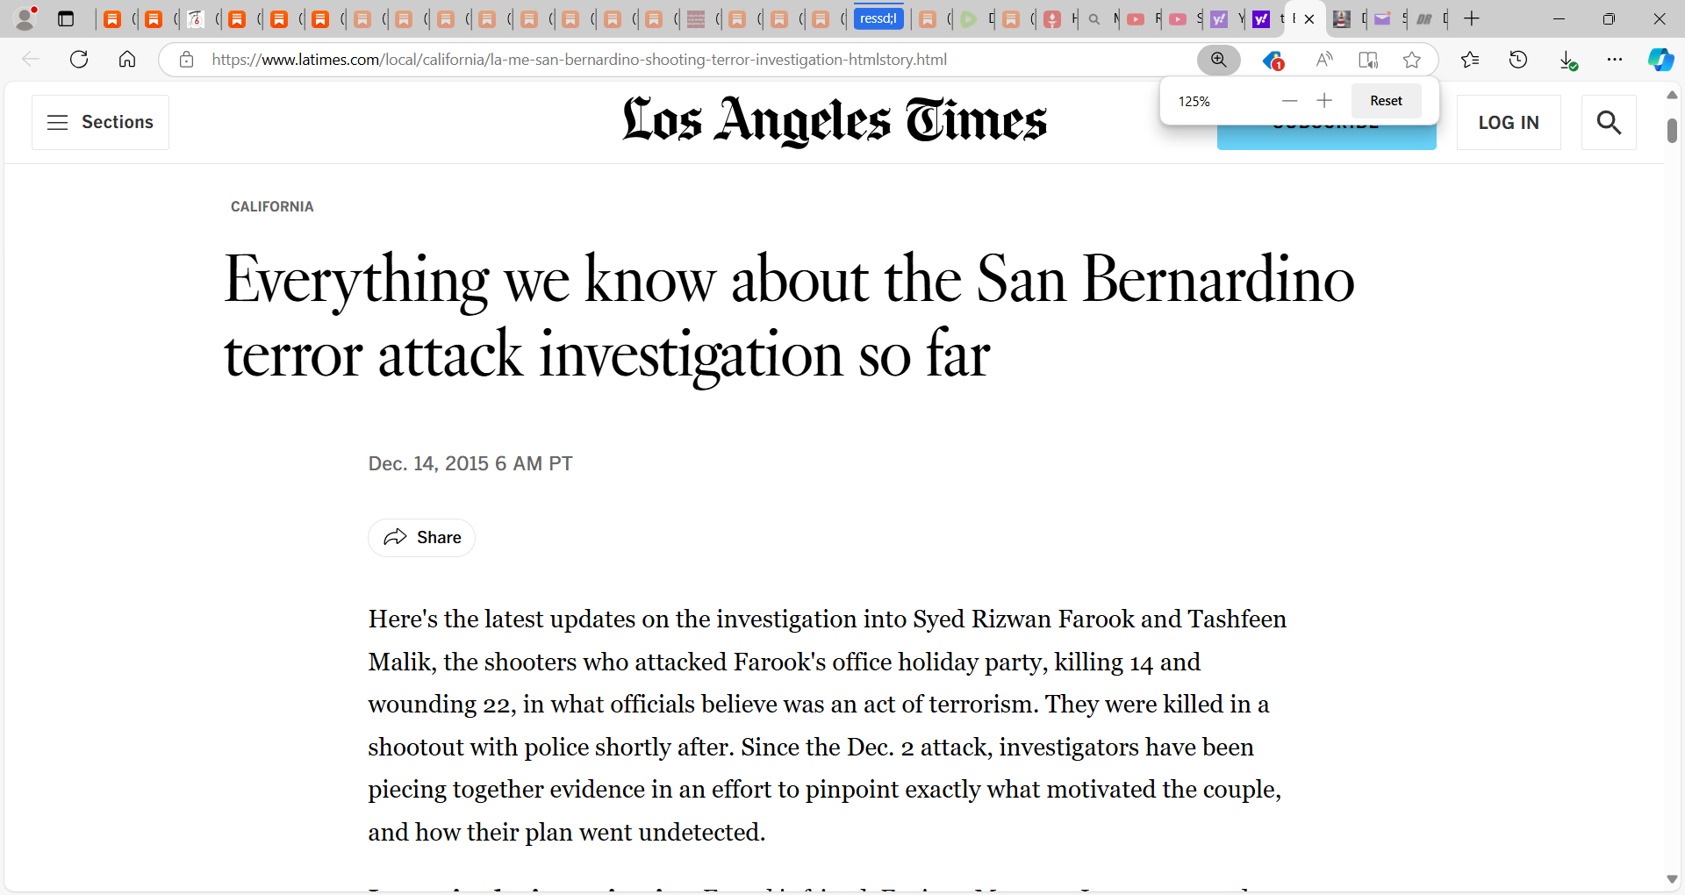
Task: Focus the address bar URL field
Action: 579,60
